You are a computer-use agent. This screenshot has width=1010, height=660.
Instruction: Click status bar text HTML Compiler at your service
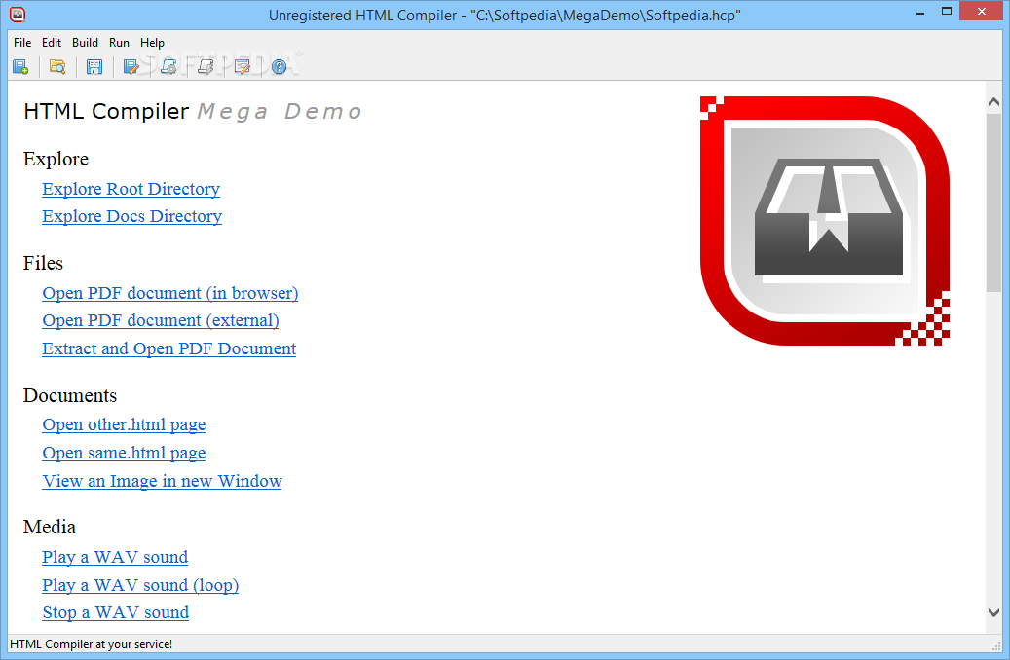91,643
